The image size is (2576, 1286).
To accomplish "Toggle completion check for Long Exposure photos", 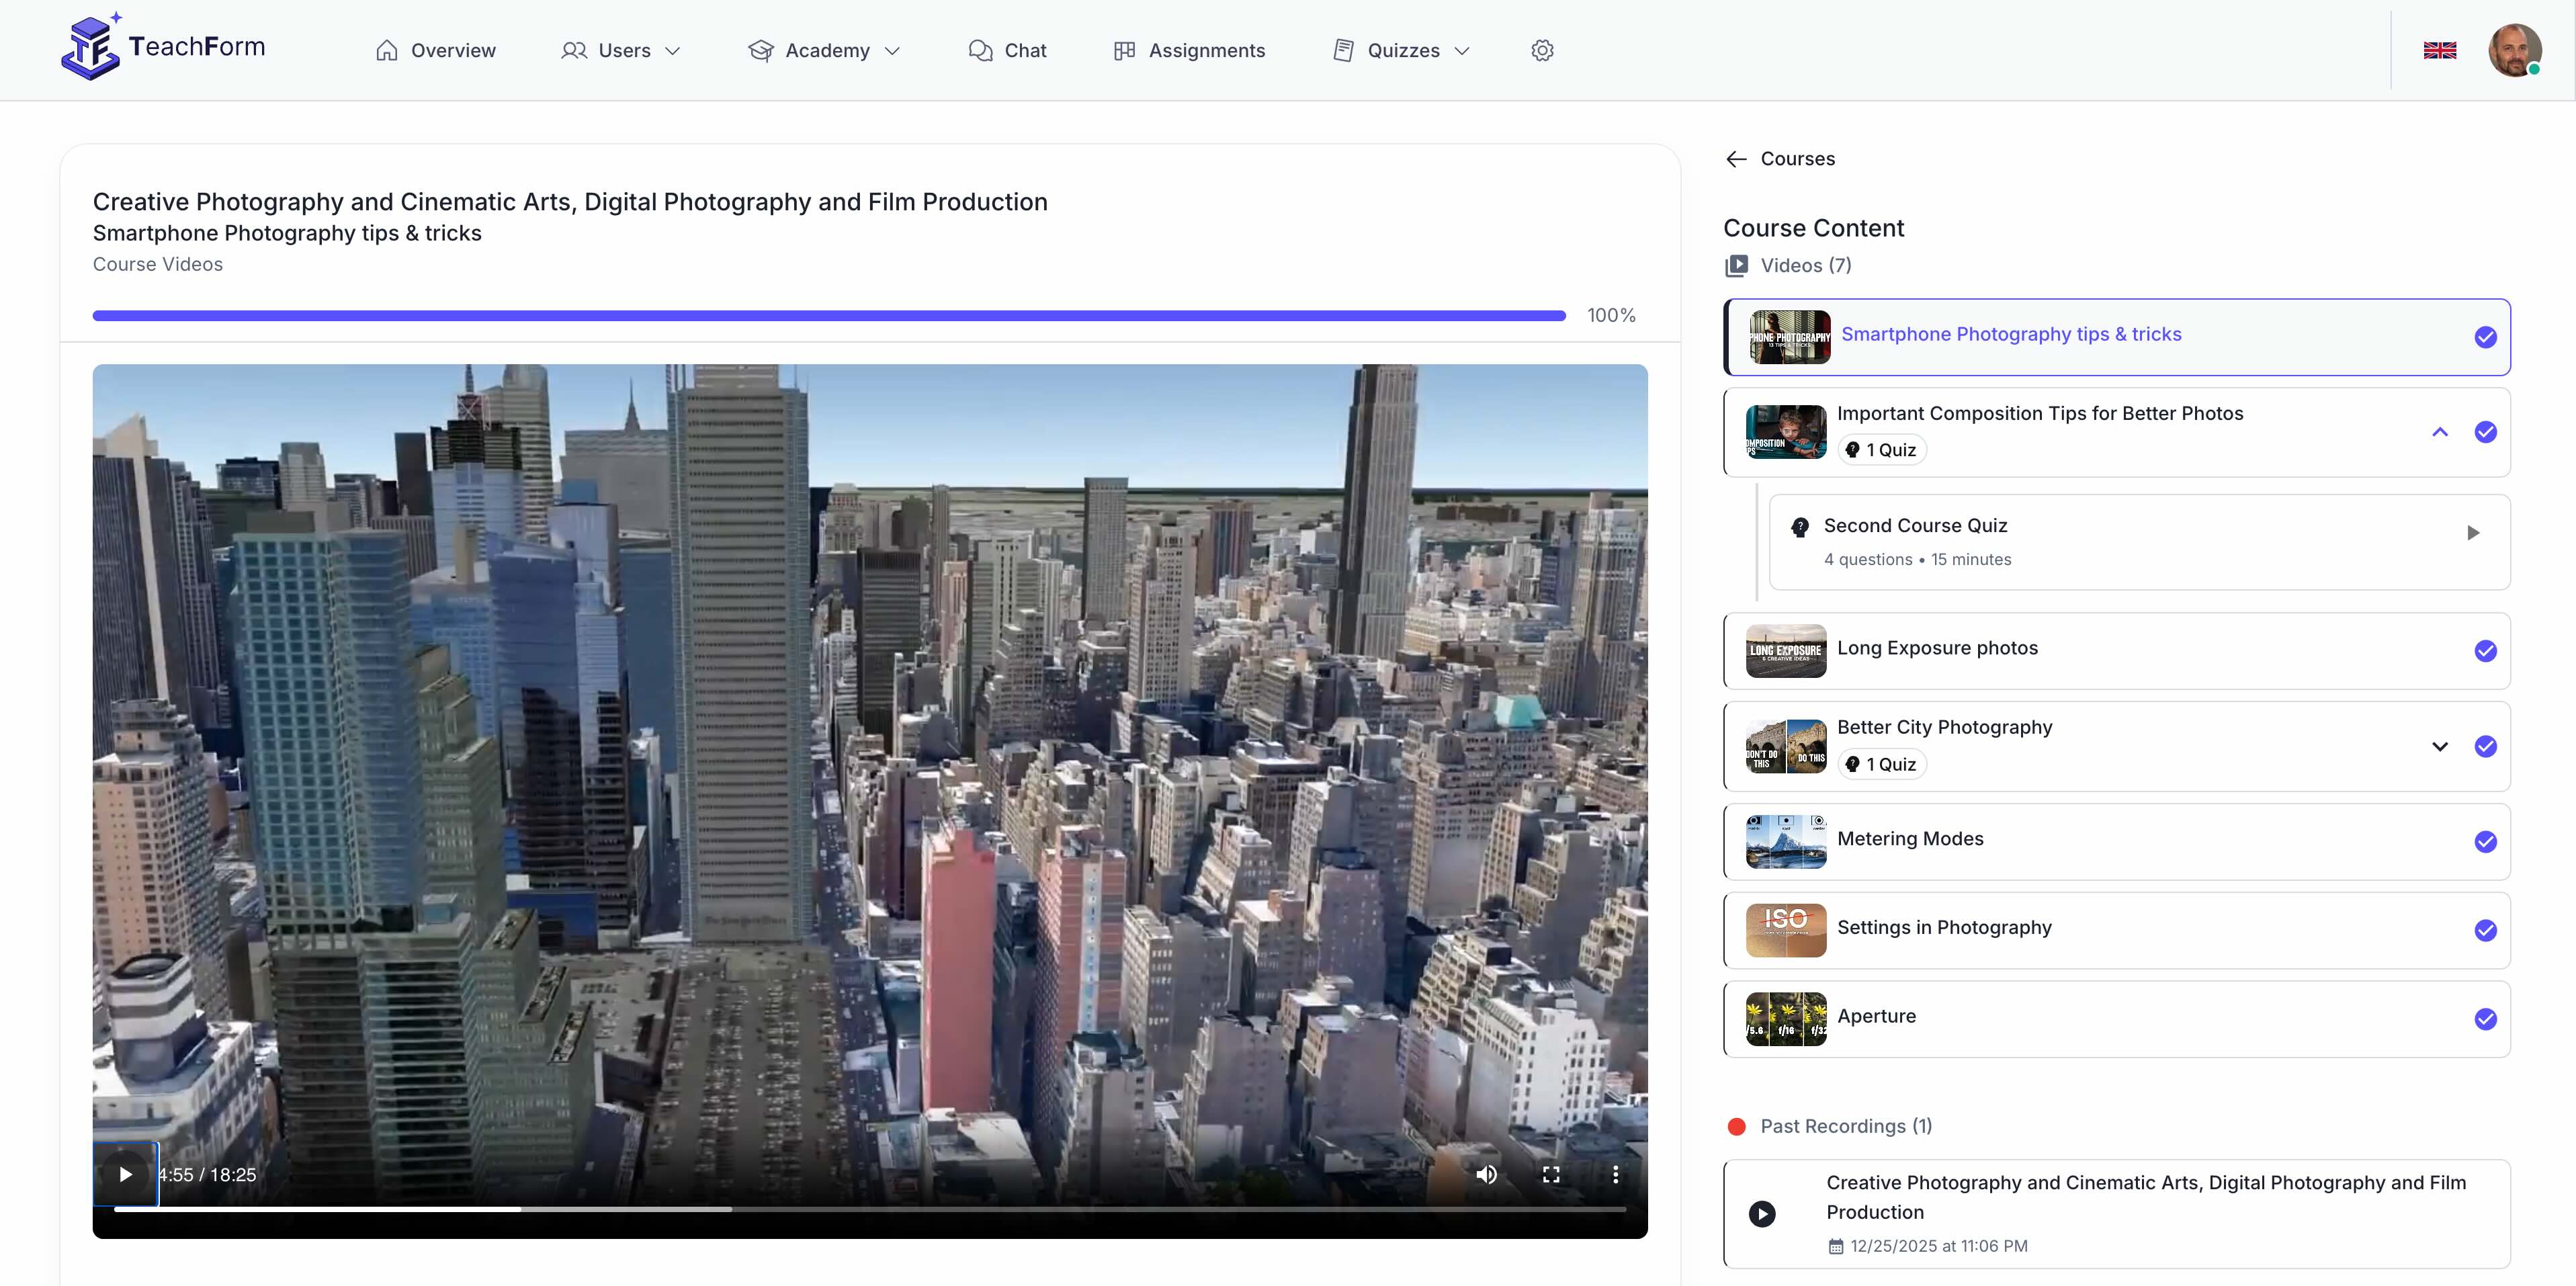I will pyautogui.click(x=2485, y=651).
